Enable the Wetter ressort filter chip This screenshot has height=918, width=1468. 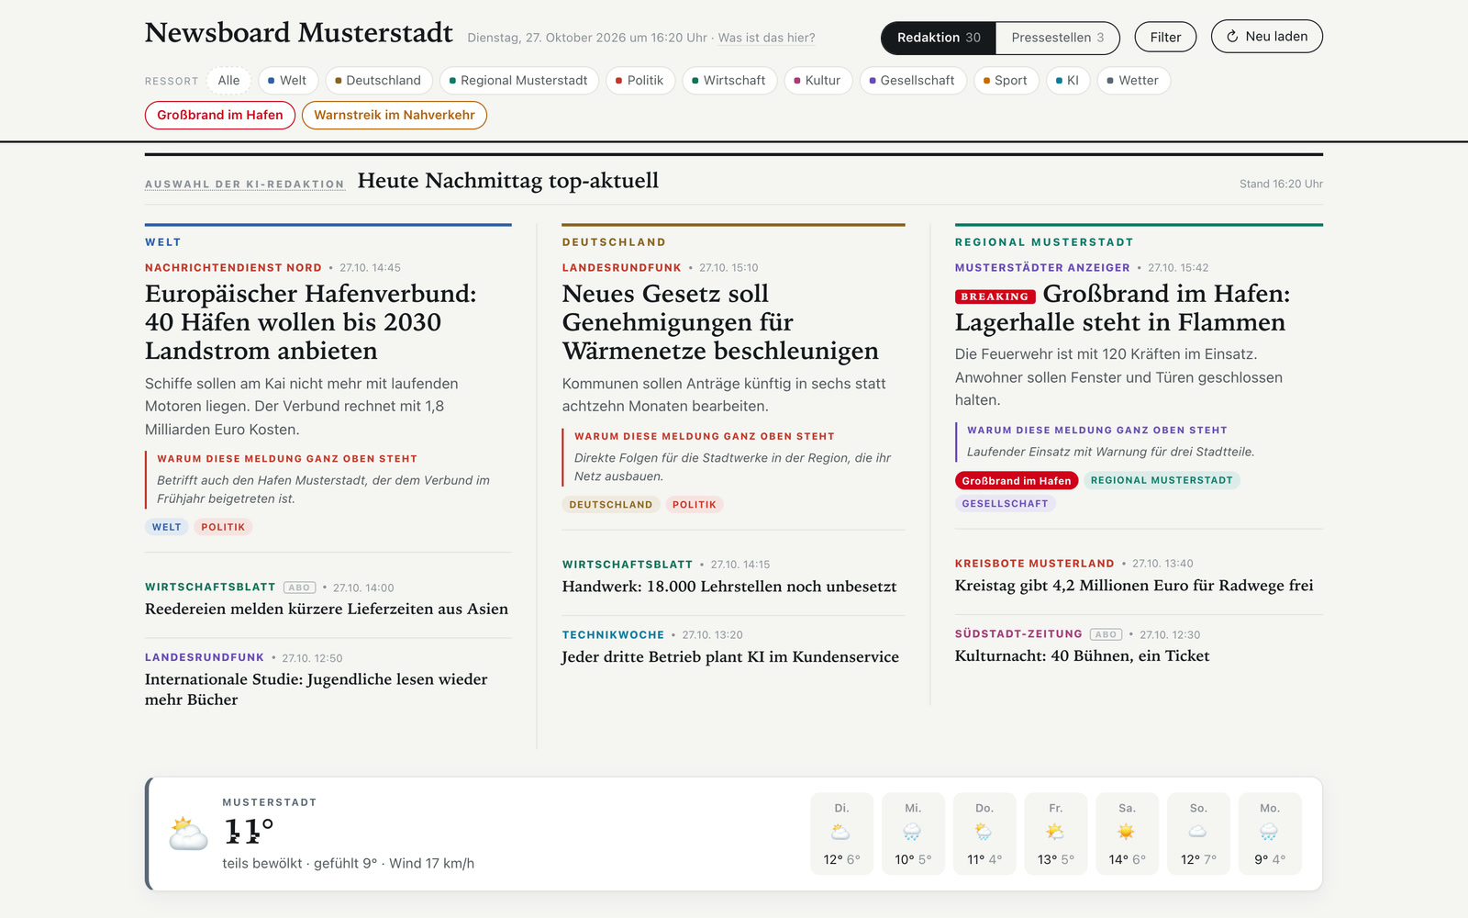[x=1134, y=81]
